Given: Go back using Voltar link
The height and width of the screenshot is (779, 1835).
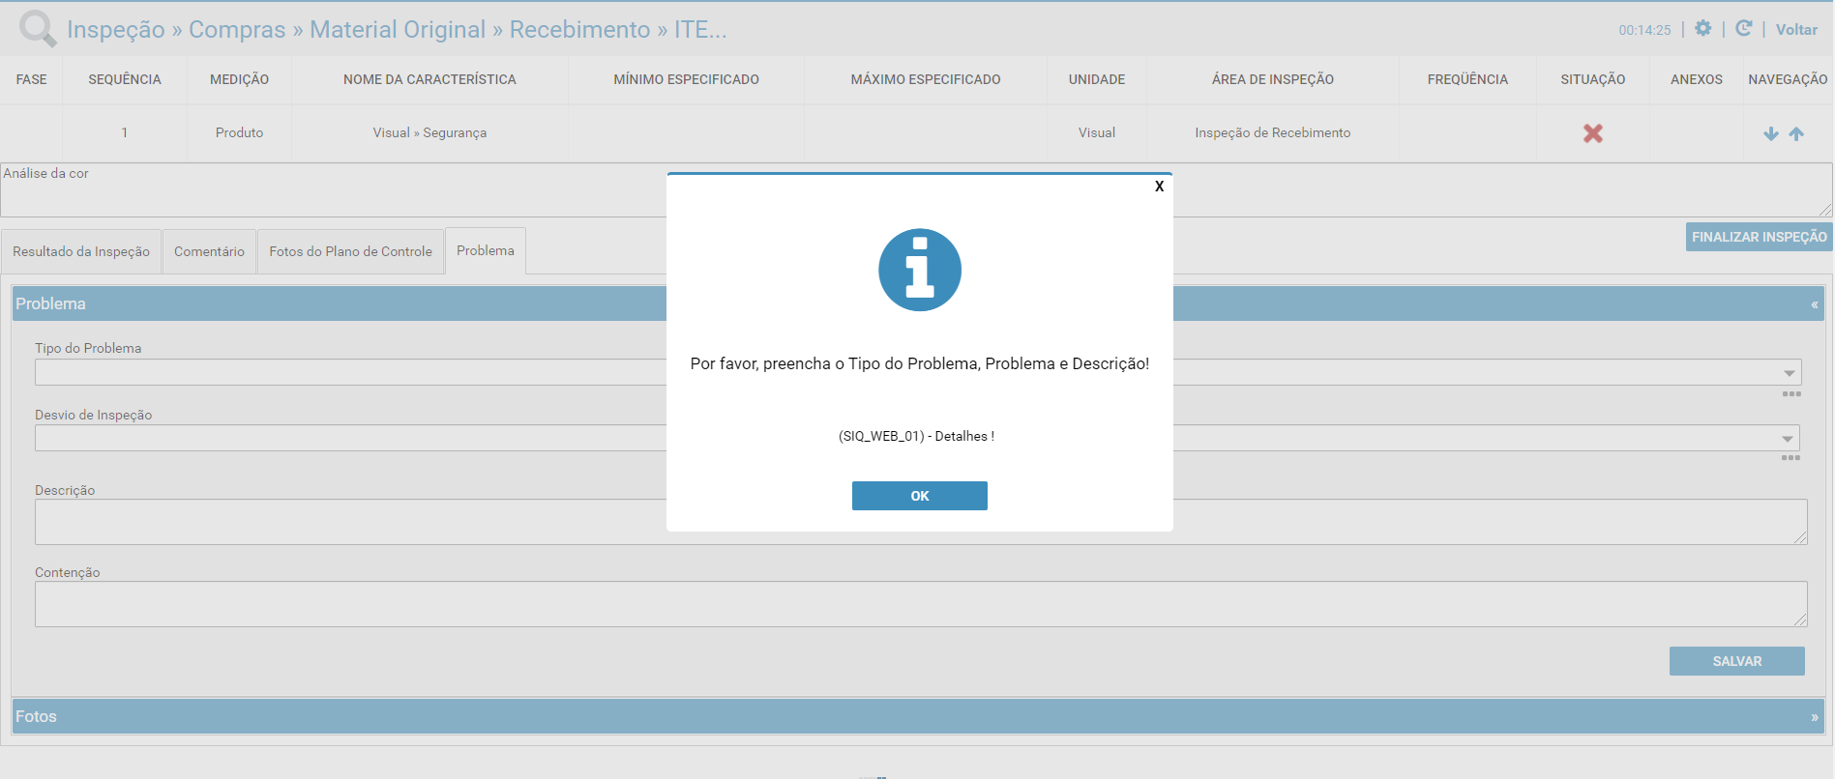Looking at the screenshot, I should click(x=1796, y=30).
